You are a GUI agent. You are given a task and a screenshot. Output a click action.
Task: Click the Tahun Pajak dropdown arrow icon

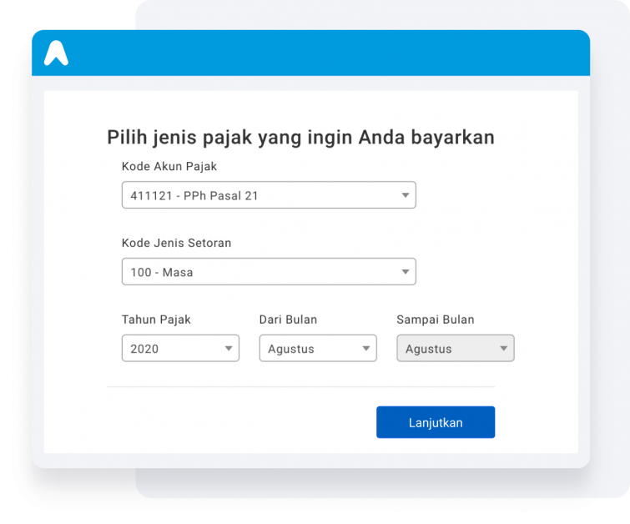(x=229, y=349)
